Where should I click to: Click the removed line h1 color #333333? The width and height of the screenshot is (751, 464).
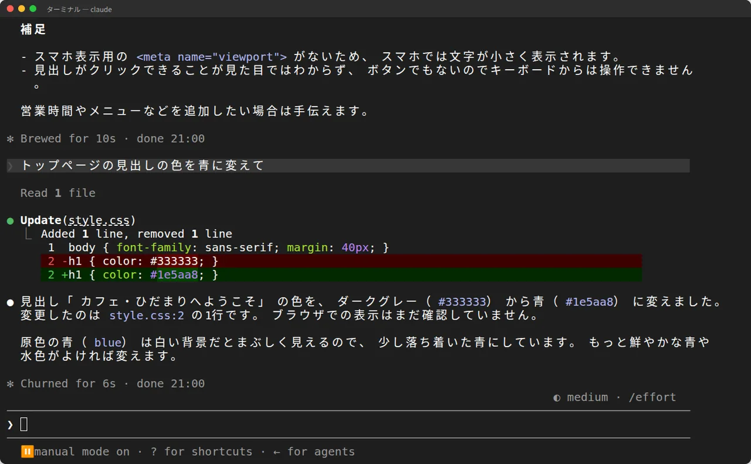click(341, 261)
